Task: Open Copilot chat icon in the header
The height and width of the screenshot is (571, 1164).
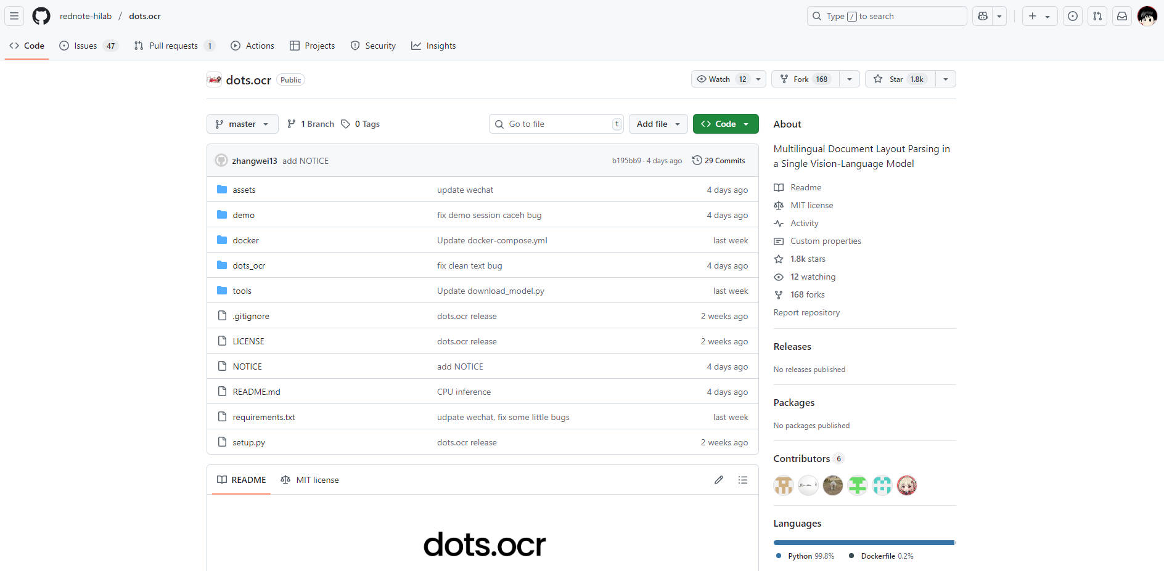Action: (x=982, y=16)
